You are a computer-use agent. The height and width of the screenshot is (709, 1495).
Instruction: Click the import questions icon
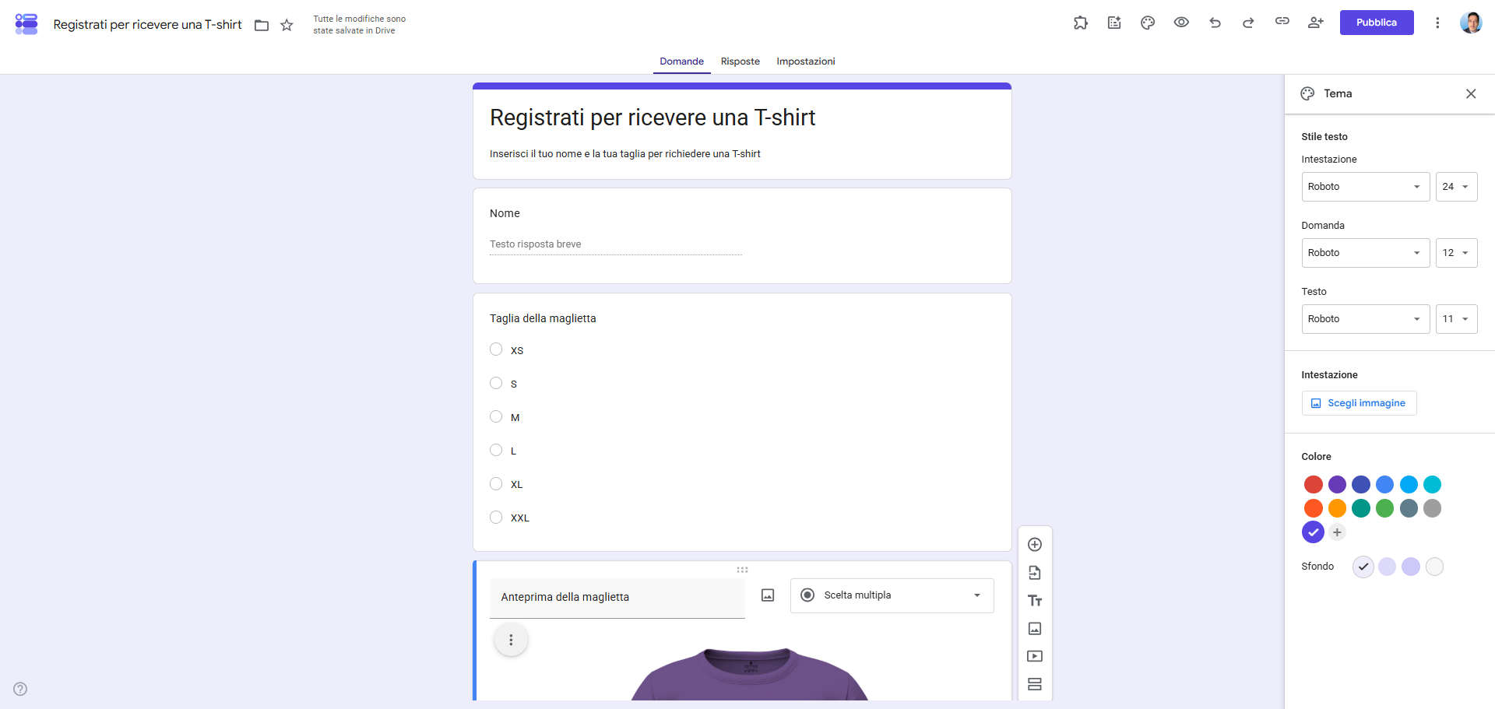[x=1035, y=573]
